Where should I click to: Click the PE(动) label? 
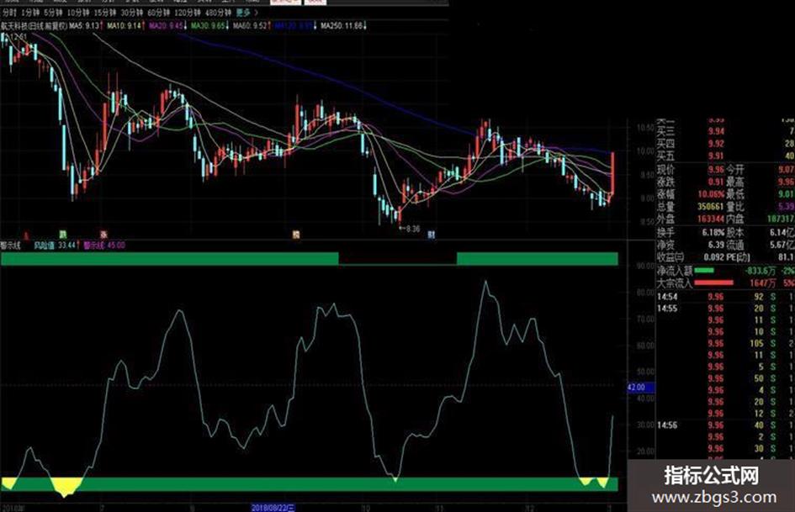(x=739, y=257)
